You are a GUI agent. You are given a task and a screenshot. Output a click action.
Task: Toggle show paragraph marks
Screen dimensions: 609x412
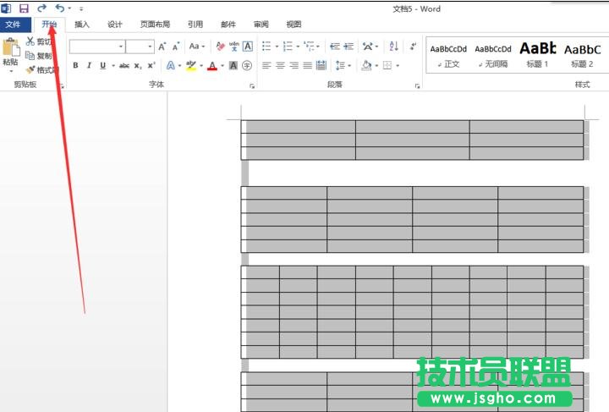pos(414,47)
